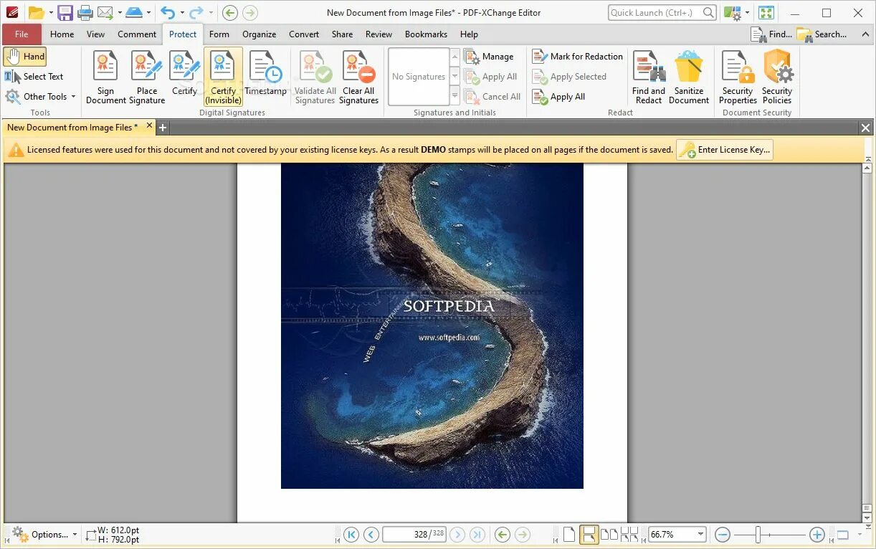Click Clear All Signatures
This screenshot has width=876, height=549.
pyautogui.click(x=358, y=77)
